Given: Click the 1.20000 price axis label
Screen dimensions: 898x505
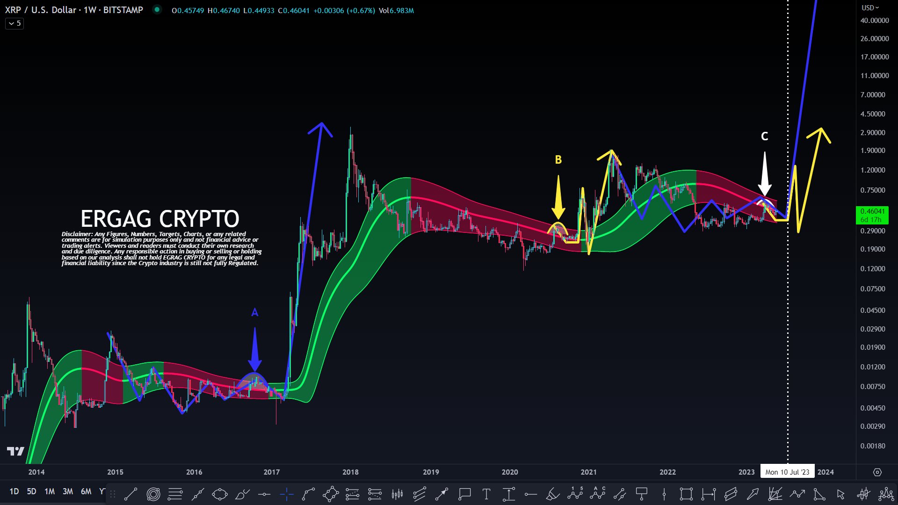Looking at the screenshot, I should (x=873, y=170).
